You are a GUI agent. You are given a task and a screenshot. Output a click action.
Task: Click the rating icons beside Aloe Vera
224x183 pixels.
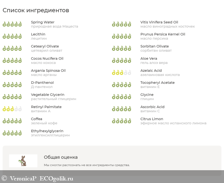click(122, 60)
